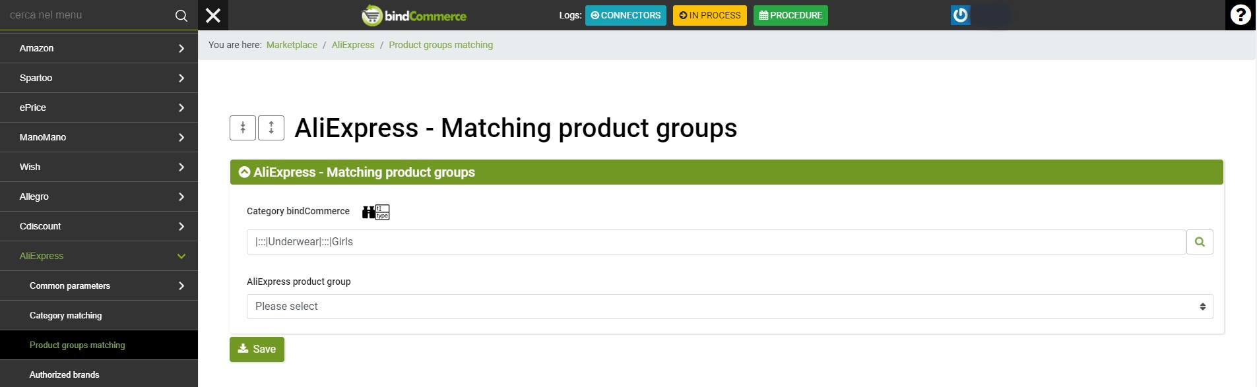Open Authorized brands submenu item
Image resolution: width=1257 pixels, height=387 pixels.
[99, 374]
